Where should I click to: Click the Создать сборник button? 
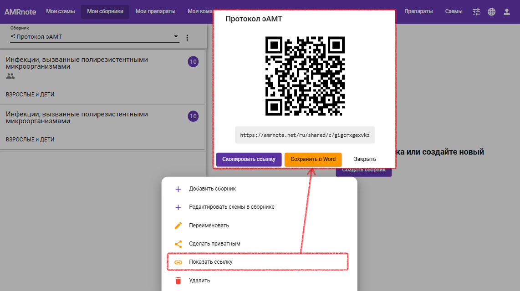point(364,172)
